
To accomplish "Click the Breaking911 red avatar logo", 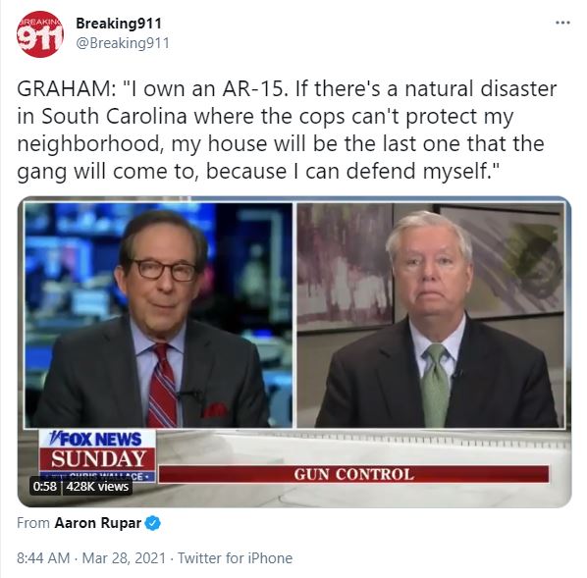I will point(40,34).
